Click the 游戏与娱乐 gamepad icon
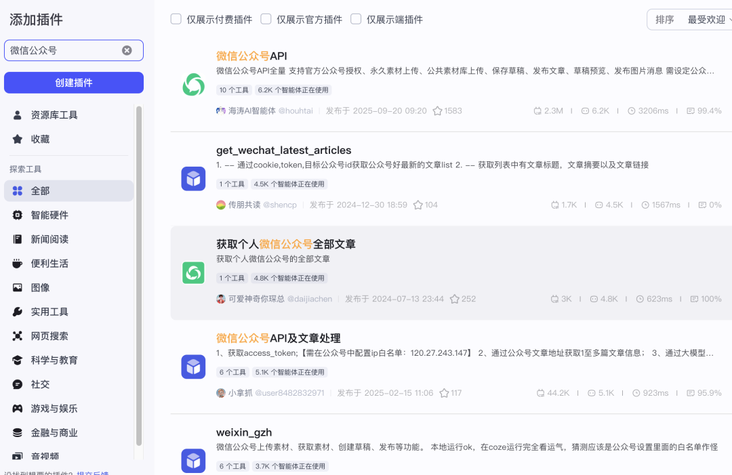This screenshot has width=732, height=475. click(x=17, y=409)
